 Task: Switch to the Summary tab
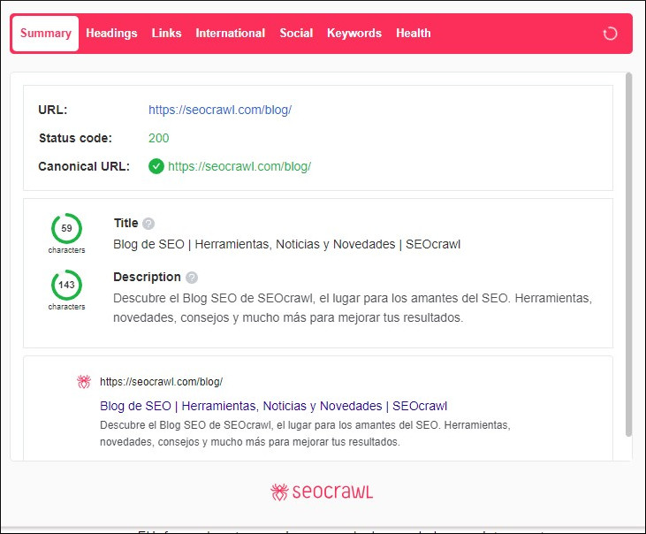tap(45, 34)
